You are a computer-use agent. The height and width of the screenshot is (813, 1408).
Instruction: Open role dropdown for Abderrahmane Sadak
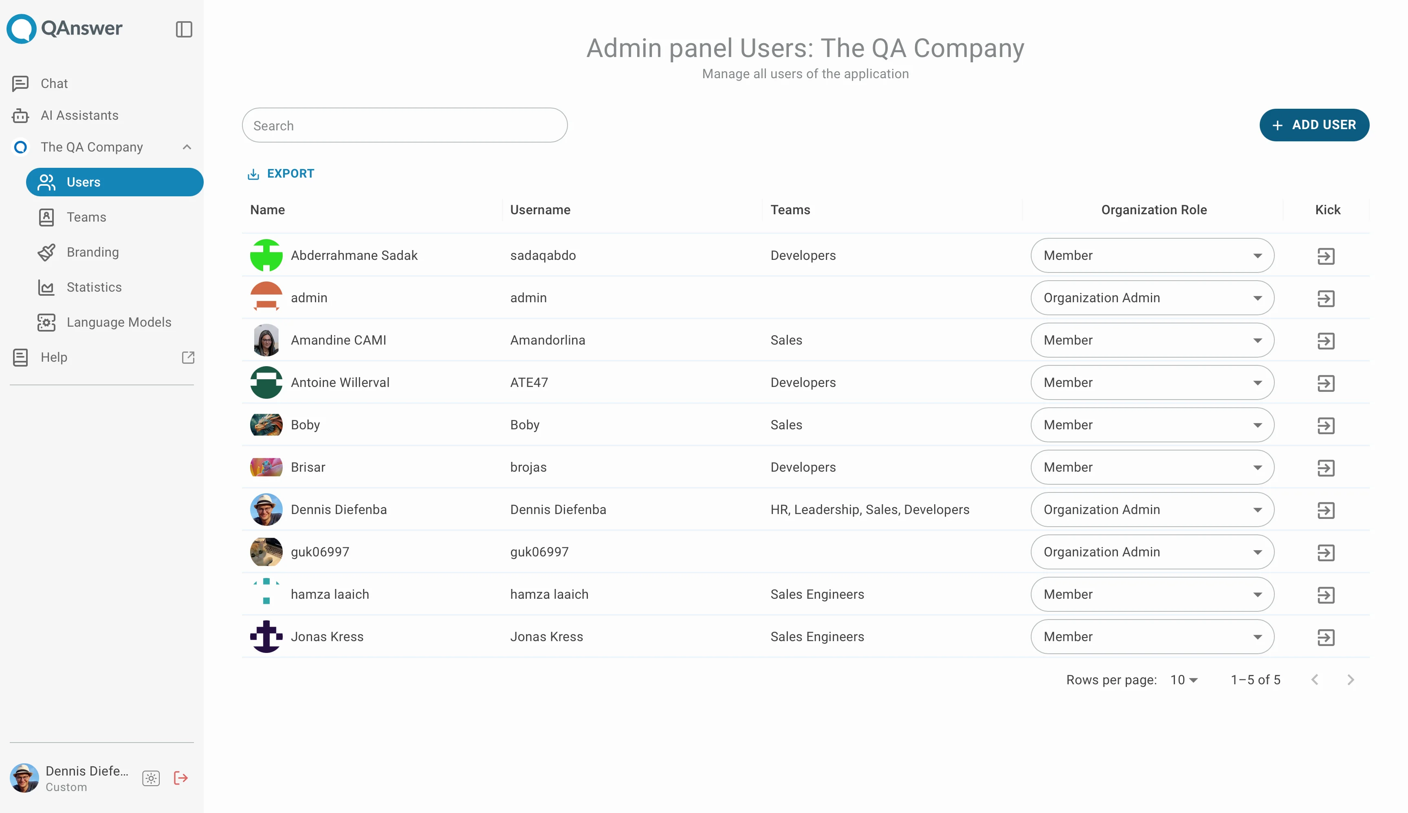tap(1152, 255)
